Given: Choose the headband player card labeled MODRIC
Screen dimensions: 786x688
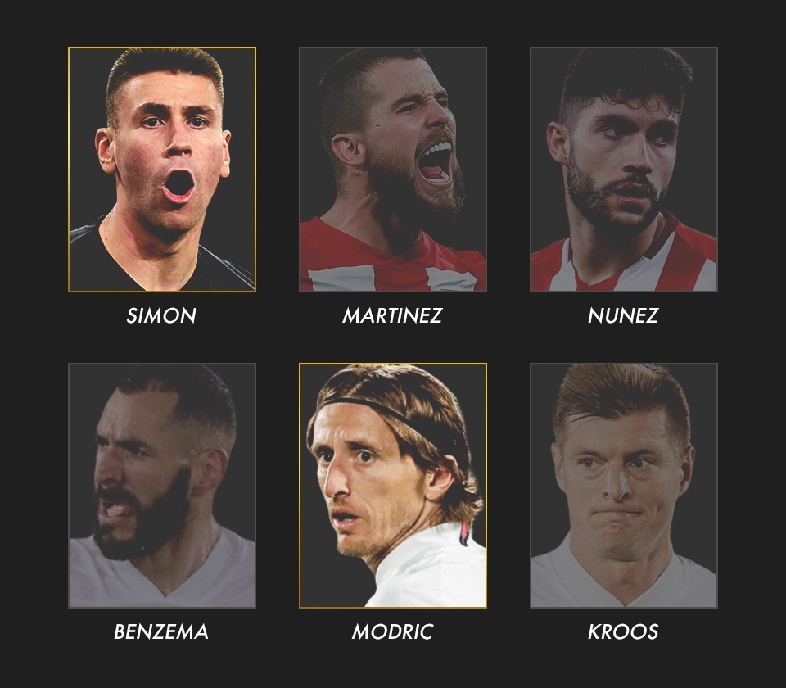Looking at the screenshot, I should pyautogui.click(x=392, y=486).
